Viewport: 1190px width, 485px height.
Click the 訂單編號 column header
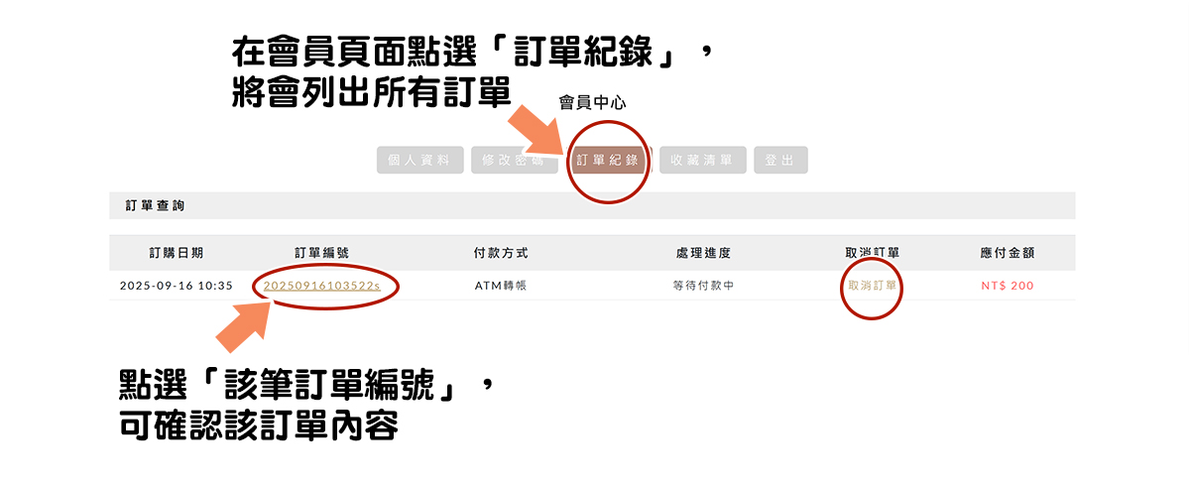tap(321, 253)
